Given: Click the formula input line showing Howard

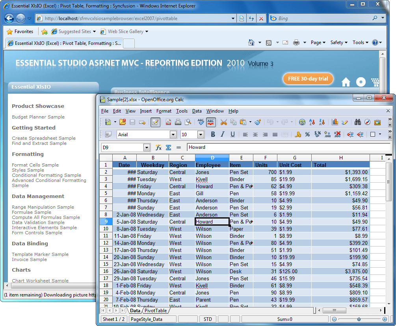Looking at the screenshot, I should click(289, 147).
